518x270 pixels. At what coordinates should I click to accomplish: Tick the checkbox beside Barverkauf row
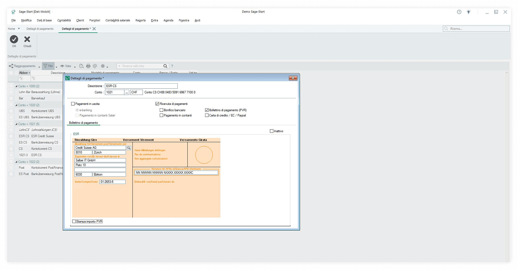(11, 98)
